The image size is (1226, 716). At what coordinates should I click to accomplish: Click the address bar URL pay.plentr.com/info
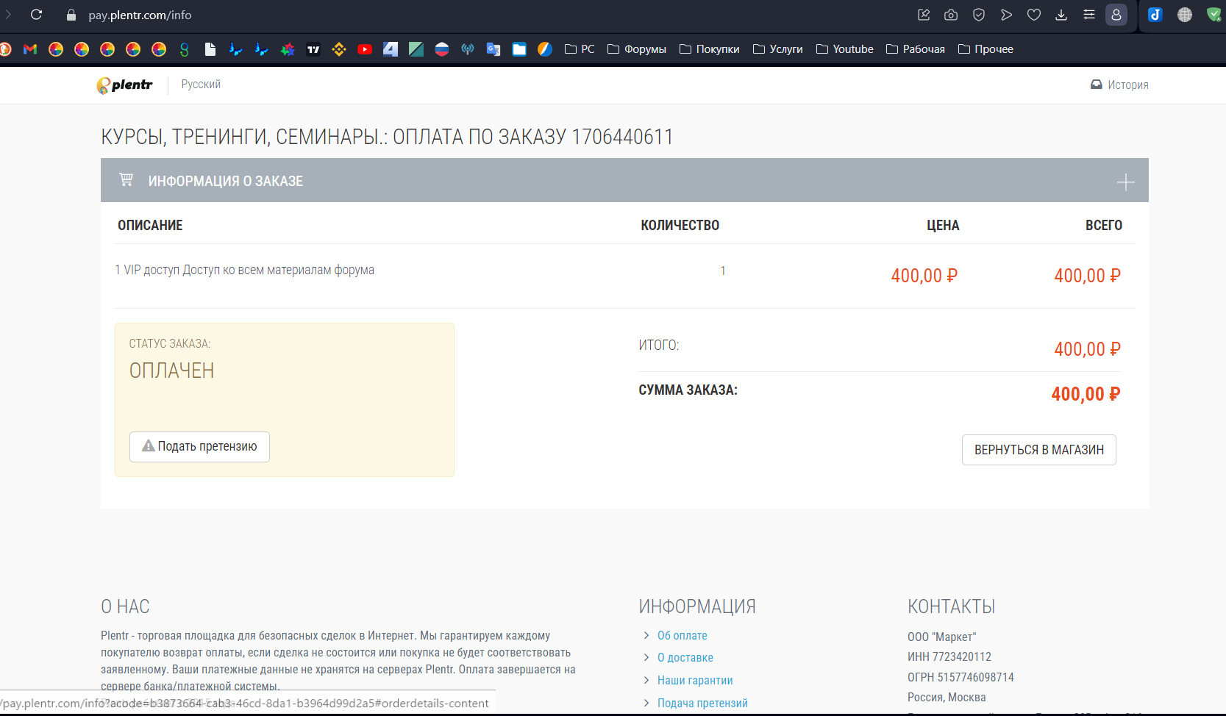pos(140,15)
